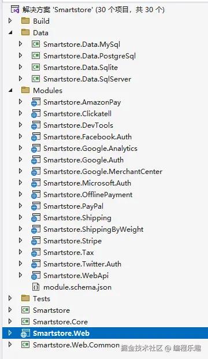Select the Smartstore.Tax module label
The image size is (208, 359).
(68, 252)
